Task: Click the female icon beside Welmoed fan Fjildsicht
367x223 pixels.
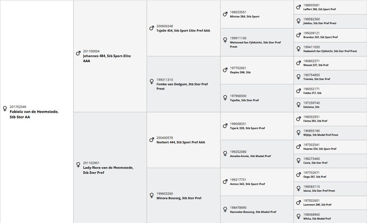Action: click(225, 40)
